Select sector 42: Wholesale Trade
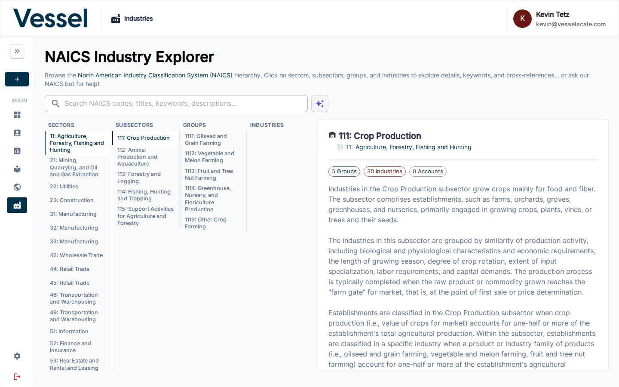 pyautogui.click(x=77, y=255)
